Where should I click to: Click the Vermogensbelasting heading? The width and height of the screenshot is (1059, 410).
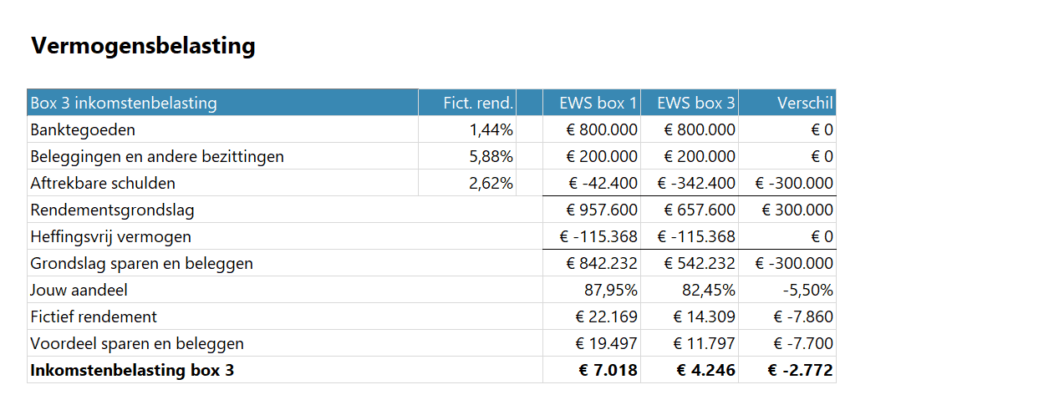click(x=143, y=46)
